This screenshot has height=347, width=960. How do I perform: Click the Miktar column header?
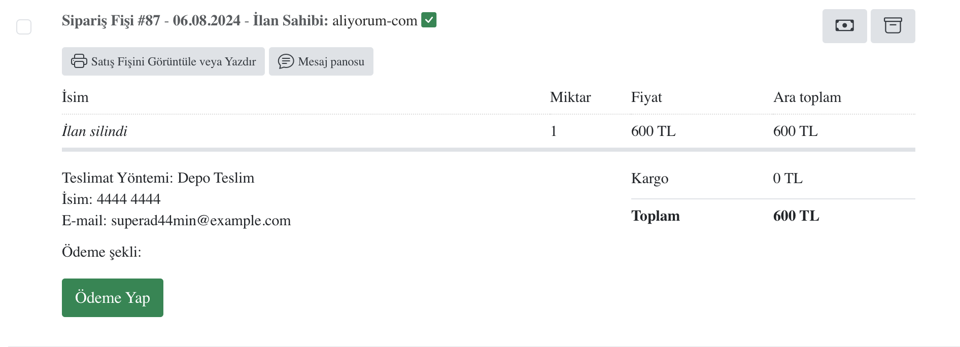pyautogui.click(x=570, y=97)
